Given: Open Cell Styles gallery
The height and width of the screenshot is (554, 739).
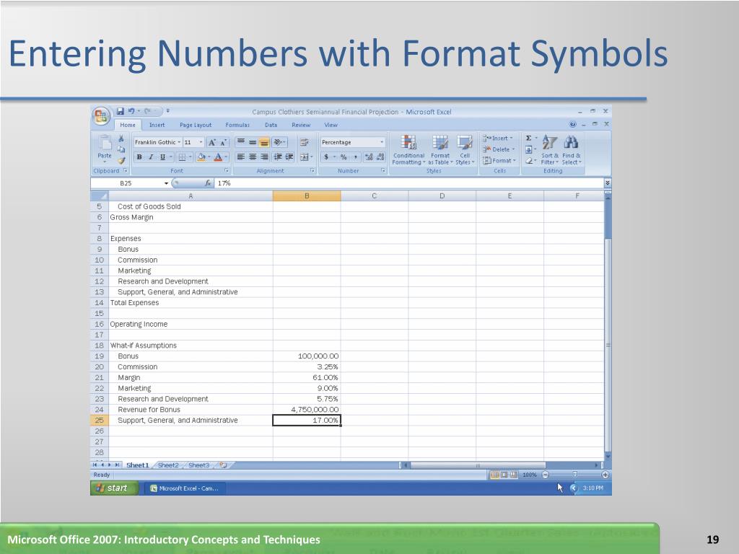Looking at the screenshot, I should [465, 150].
